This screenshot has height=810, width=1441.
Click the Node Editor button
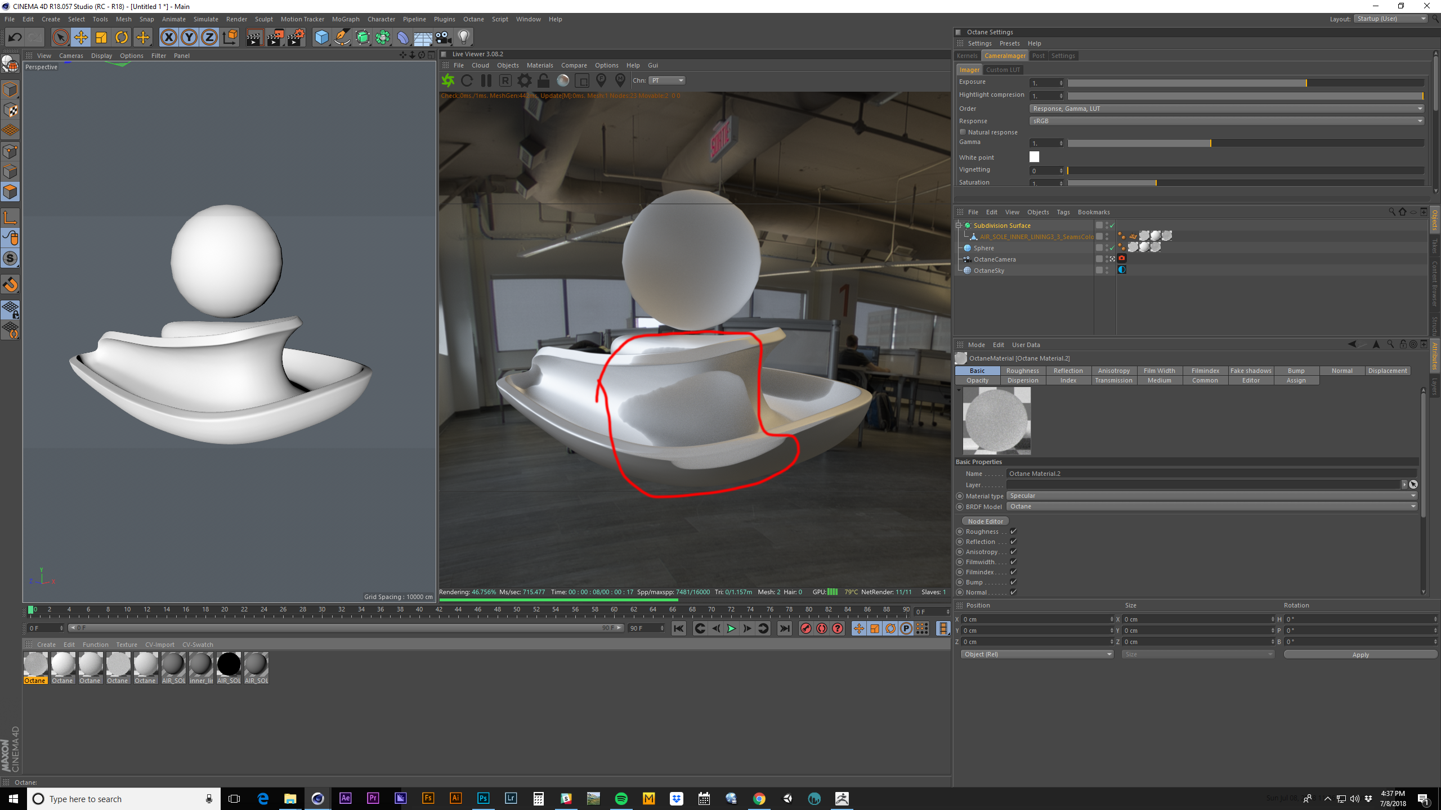[985, 521]
